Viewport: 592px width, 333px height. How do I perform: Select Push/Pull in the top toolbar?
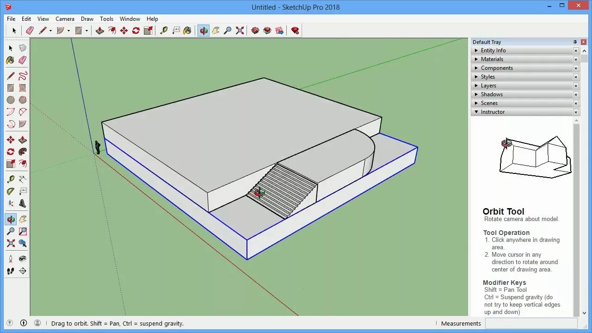click(x=99, y=31)
